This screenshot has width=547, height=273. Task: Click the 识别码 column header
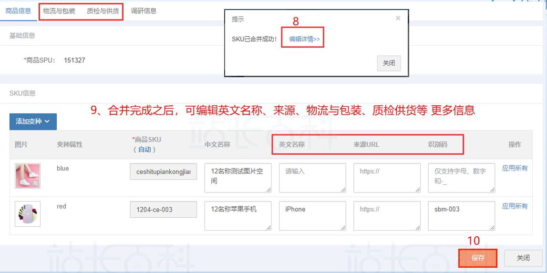[437, 144]
